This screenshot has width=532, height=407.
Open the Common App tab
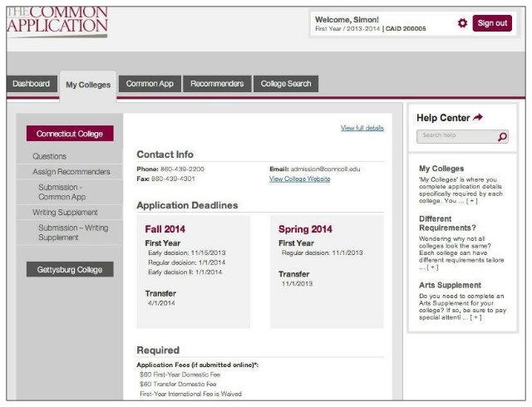pos(150,84)
